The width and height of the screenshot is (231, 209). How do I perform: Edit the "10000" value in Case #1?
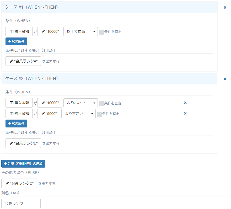click(x=50, y=32)
